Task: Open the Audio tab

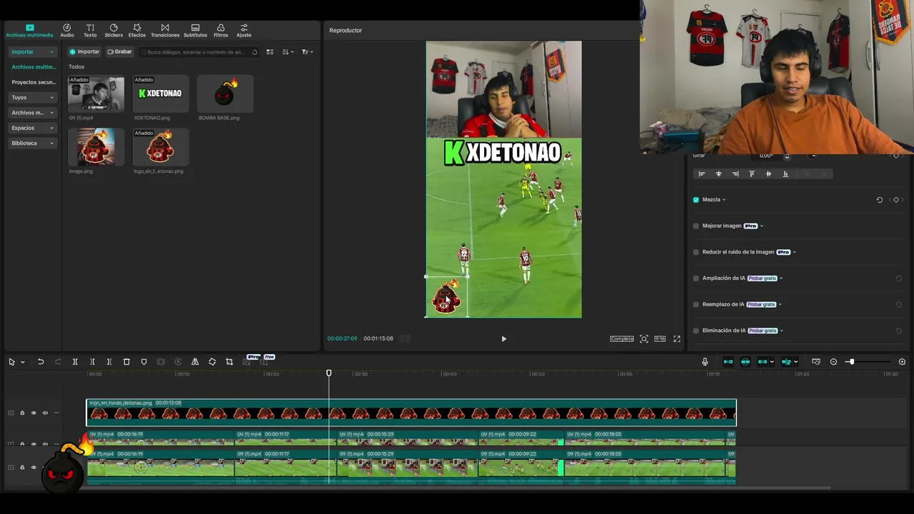Action: 67,31
